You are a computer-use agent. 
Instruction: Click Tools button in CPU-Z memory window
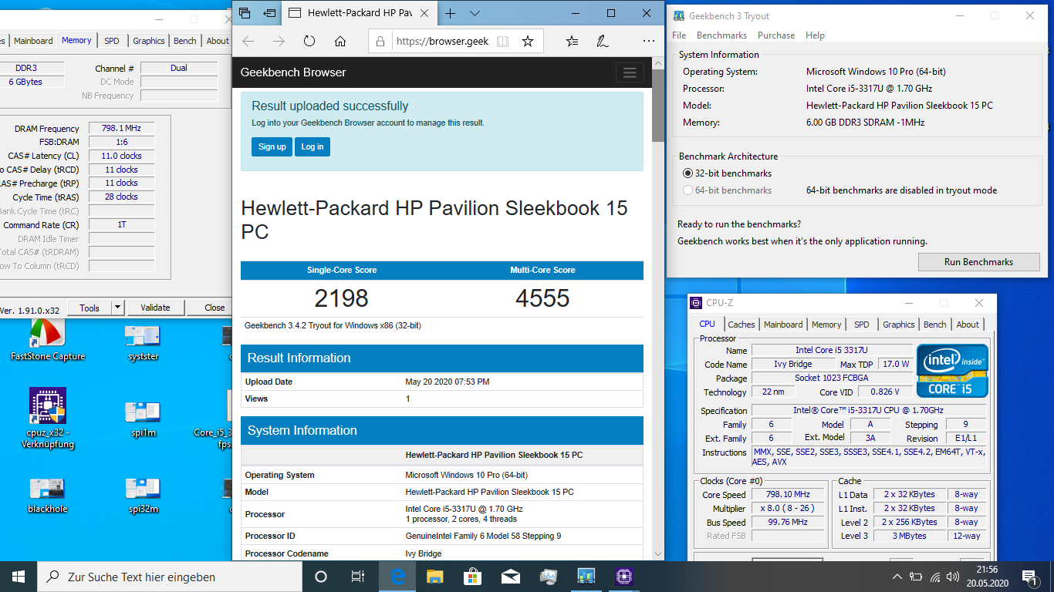pos(90,308)
